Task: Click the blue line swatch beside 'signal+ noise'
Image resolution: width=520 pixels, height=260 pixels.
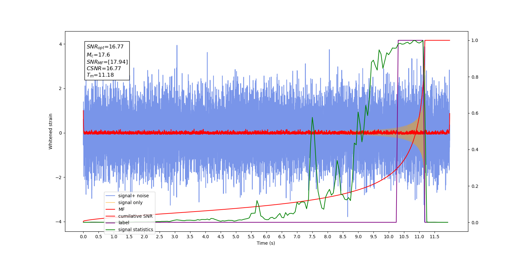Action: [x=110, y=196]
